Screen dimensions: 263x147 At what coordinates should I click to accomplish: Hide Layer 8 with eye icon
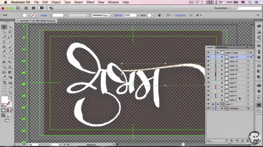click(x=208, y=78)
